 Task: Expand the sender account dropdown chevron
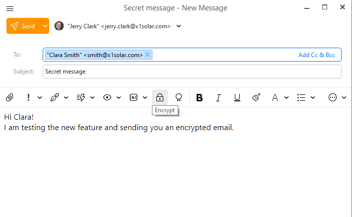pos(179,26)
